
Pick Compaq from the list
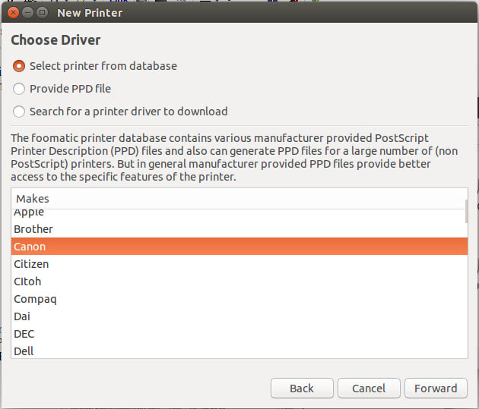pos(35,299)
